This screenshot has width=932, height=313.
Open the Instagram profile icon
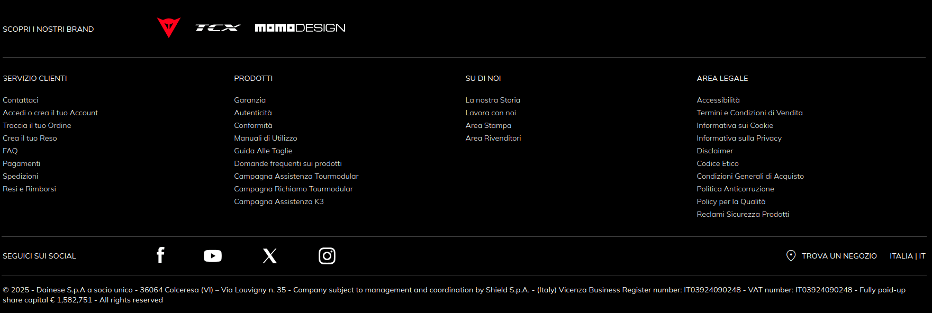tap(327, 256)
